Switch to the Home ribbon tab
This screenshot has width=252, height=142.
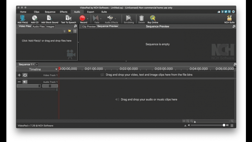point(23,12)
